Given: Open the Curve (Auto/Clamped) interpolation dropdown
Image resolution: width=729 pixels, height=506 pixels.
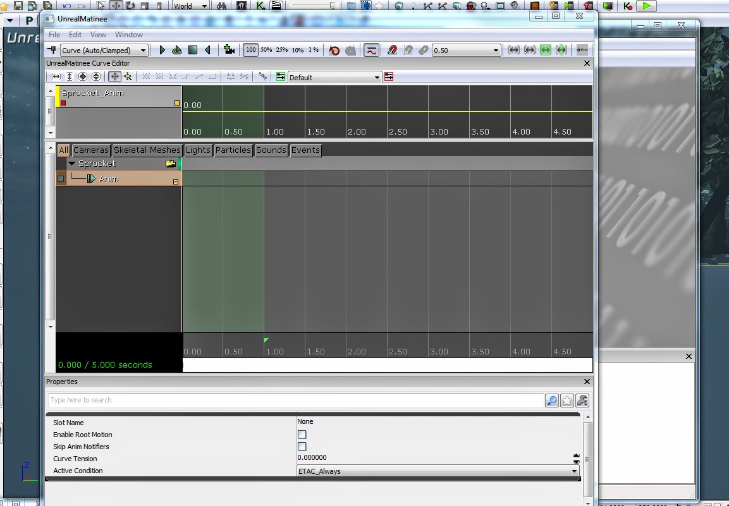Looking at the screenshot, I should coord(104,50).
